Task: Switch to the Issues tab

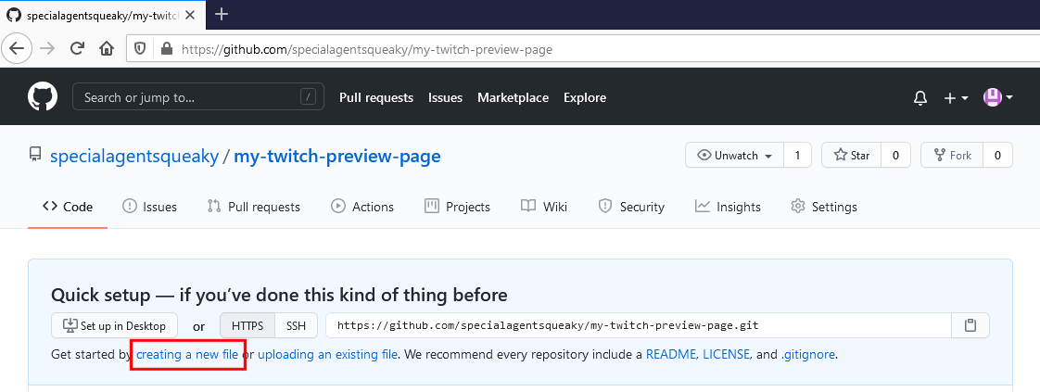Action: pyautogui.click(x=149, y=207)
